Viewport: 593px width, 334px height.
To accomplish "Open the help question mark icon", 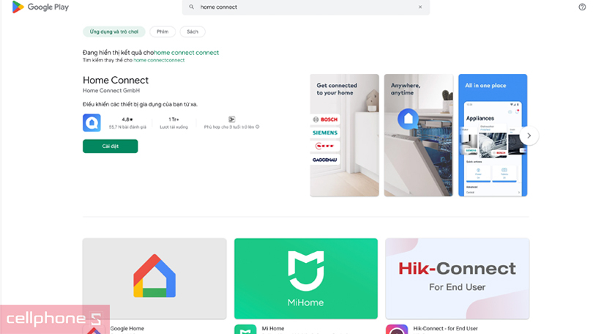I will click(582, 7).
